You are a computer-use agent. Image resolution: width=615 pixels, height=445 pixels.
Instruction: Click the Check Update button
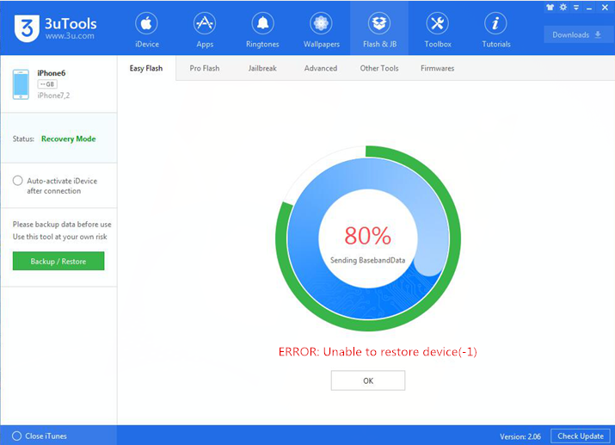tap(581, 436)
